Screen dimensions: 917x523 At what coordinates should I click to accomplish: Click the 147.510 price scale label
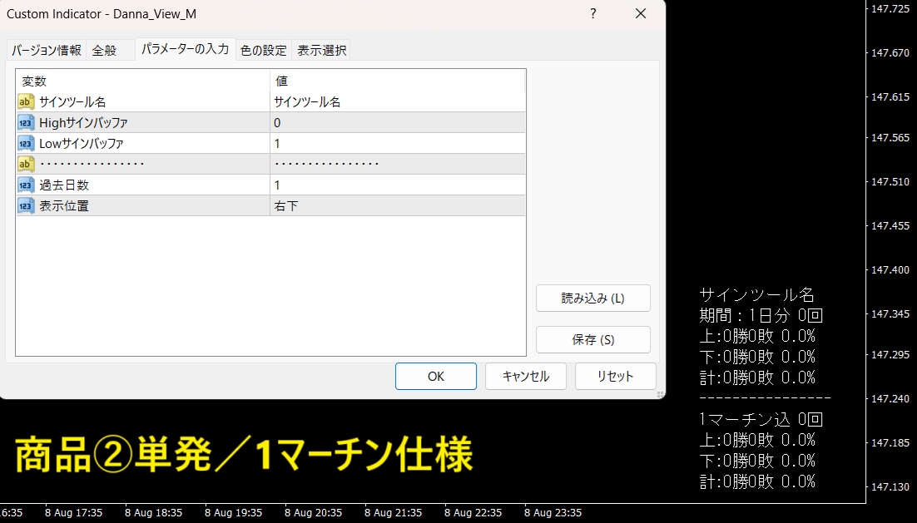(890, 182)
